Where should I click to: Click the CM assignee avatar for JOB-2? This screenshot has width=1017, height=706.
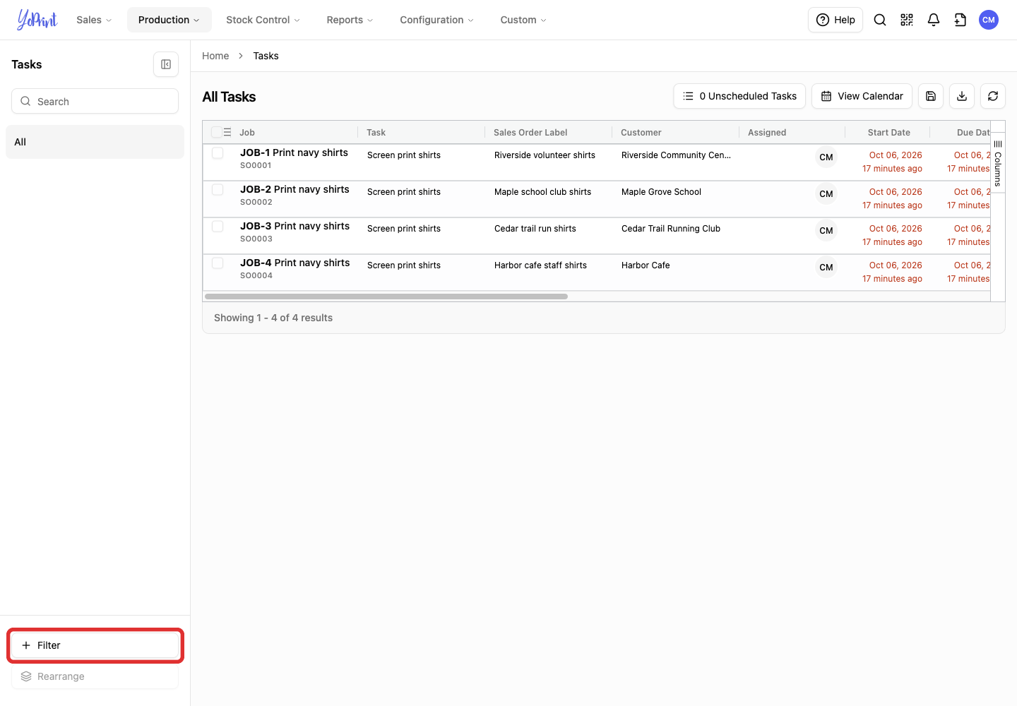(x=826, y=194)
